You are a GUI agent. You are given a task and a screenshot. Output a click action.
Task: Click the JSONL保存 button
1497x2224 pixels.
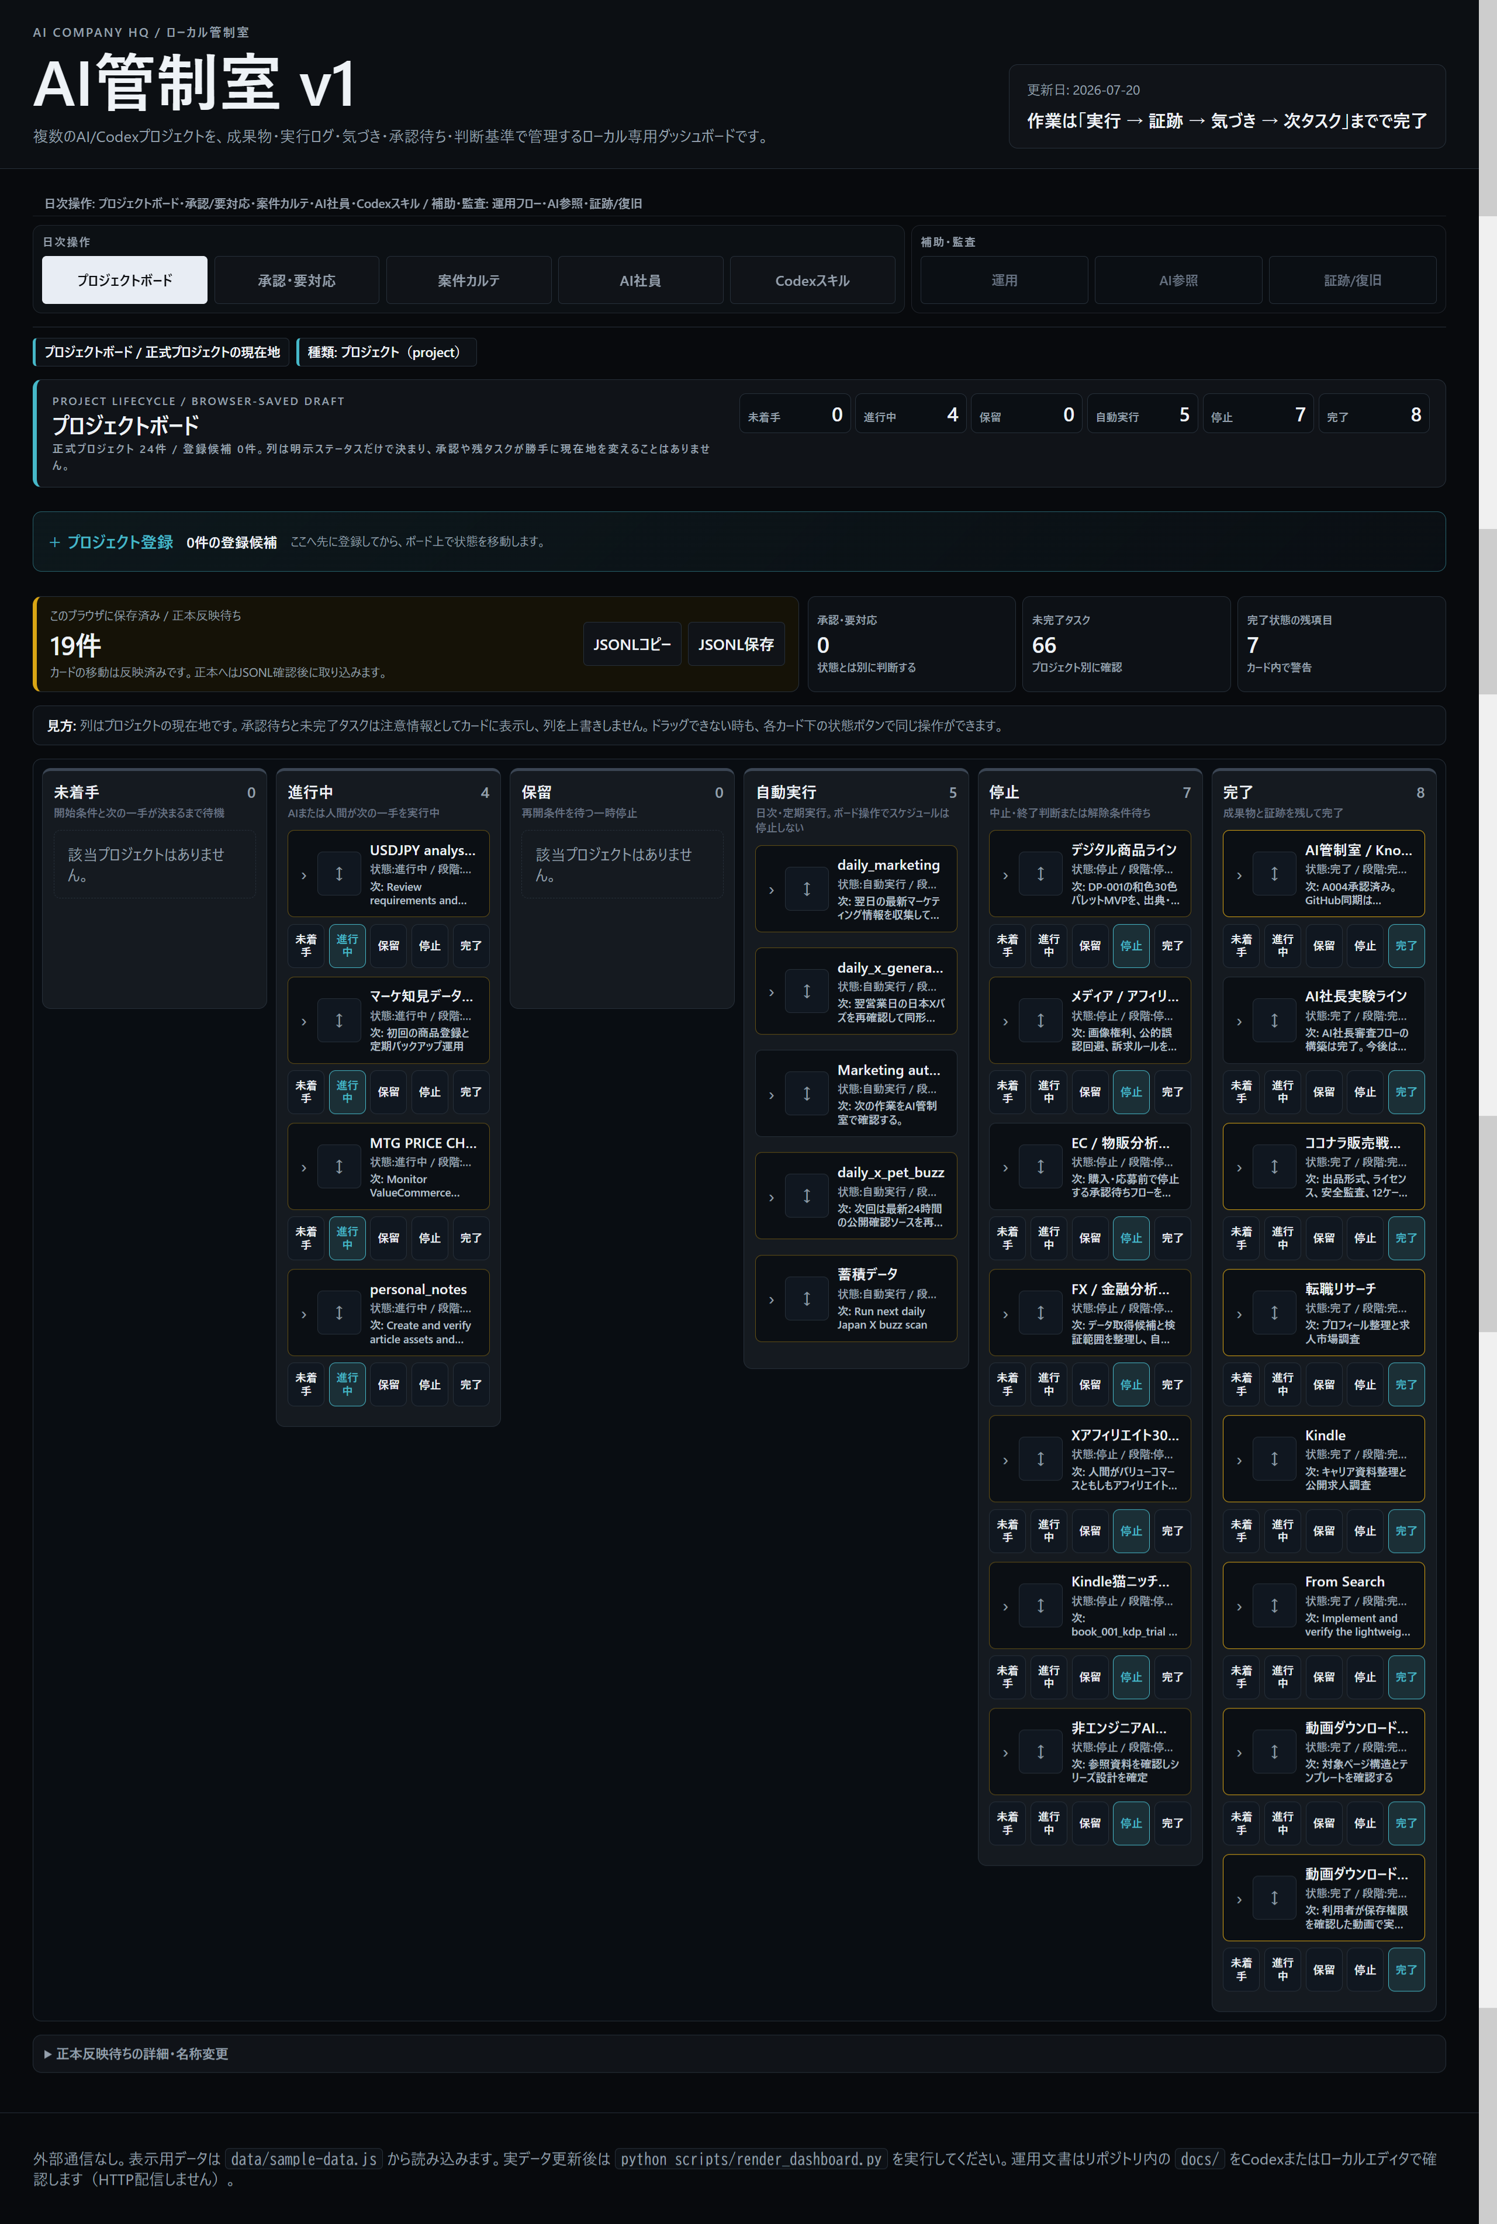(736, 644)
